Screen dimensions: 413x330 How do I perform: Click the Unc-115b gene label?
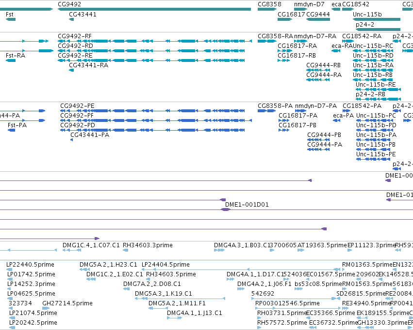pos(367,15)
